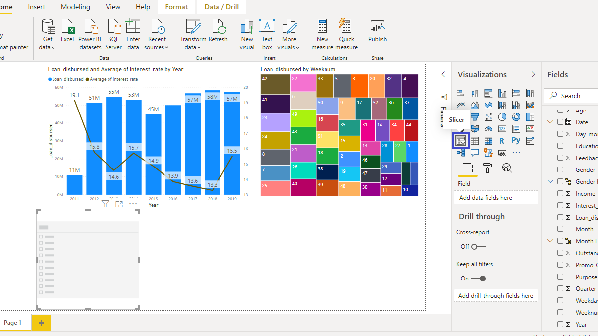598x336 pixels.
Task: Open the Data / Drill tab
Action: 221,7
